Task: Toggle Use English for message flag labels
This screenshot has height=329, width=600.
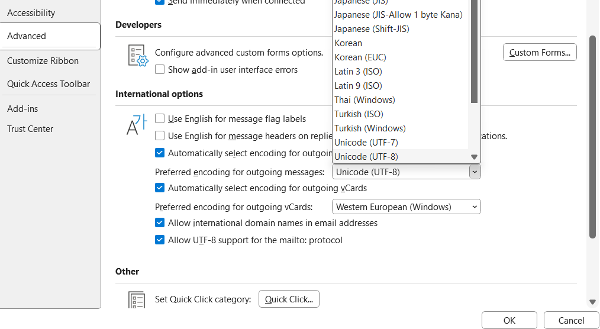Action: click(160, 119)
